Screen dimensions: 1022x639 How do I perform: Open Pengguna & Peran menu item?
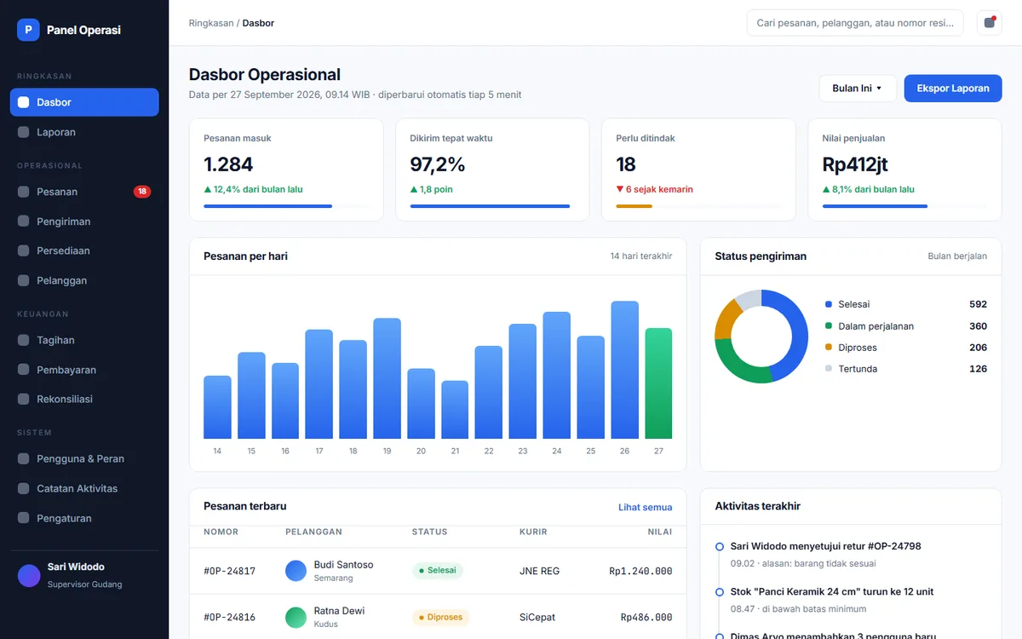[x=84, y=458]
